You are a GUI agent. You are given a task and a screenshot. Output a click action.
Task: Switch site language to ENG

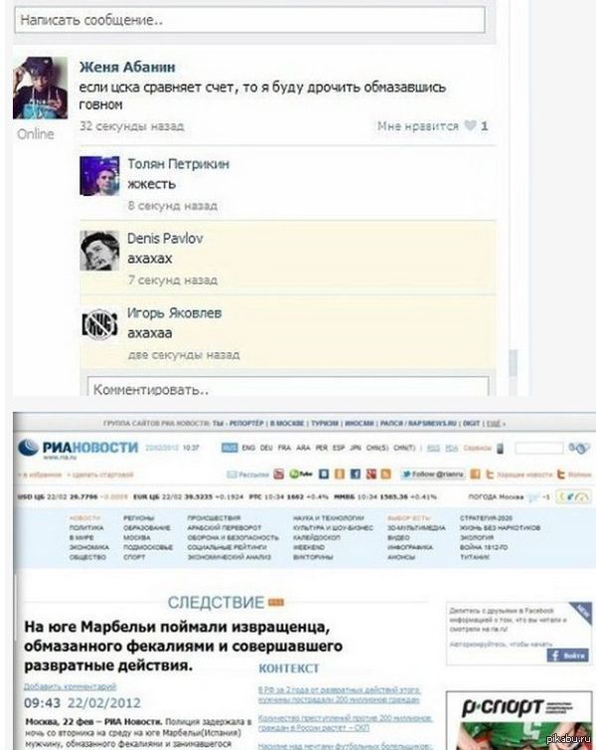248,448
